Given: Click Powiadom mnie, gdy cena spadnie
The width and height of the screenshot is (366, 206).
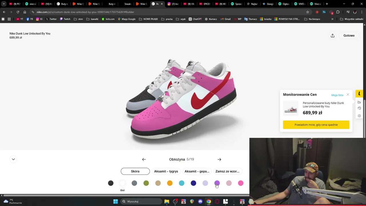Looking at the screenshot, I should (x=316, y=125).
